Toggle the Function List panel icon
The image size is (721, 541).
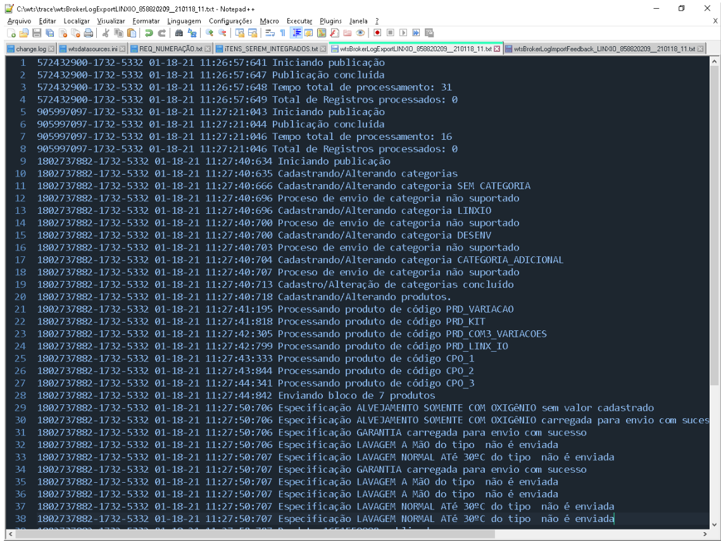click(x=334, y=33)
